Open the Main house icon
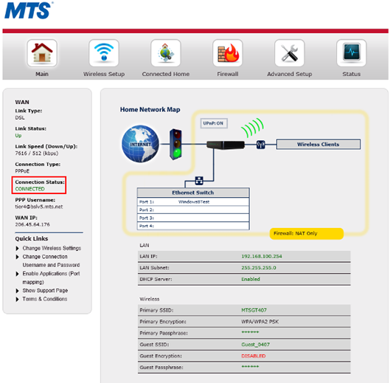 pos(42,53)
